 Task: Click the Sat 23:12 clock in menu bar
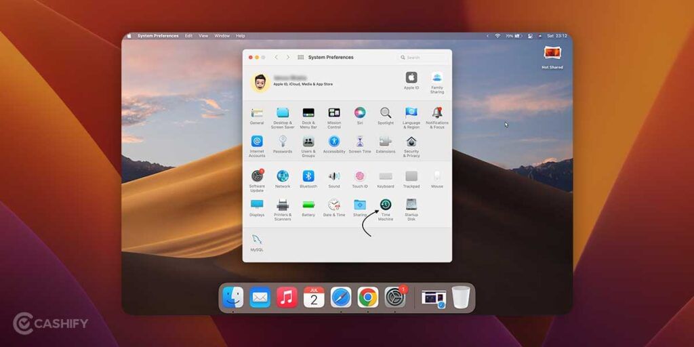(x=557, y=36)
